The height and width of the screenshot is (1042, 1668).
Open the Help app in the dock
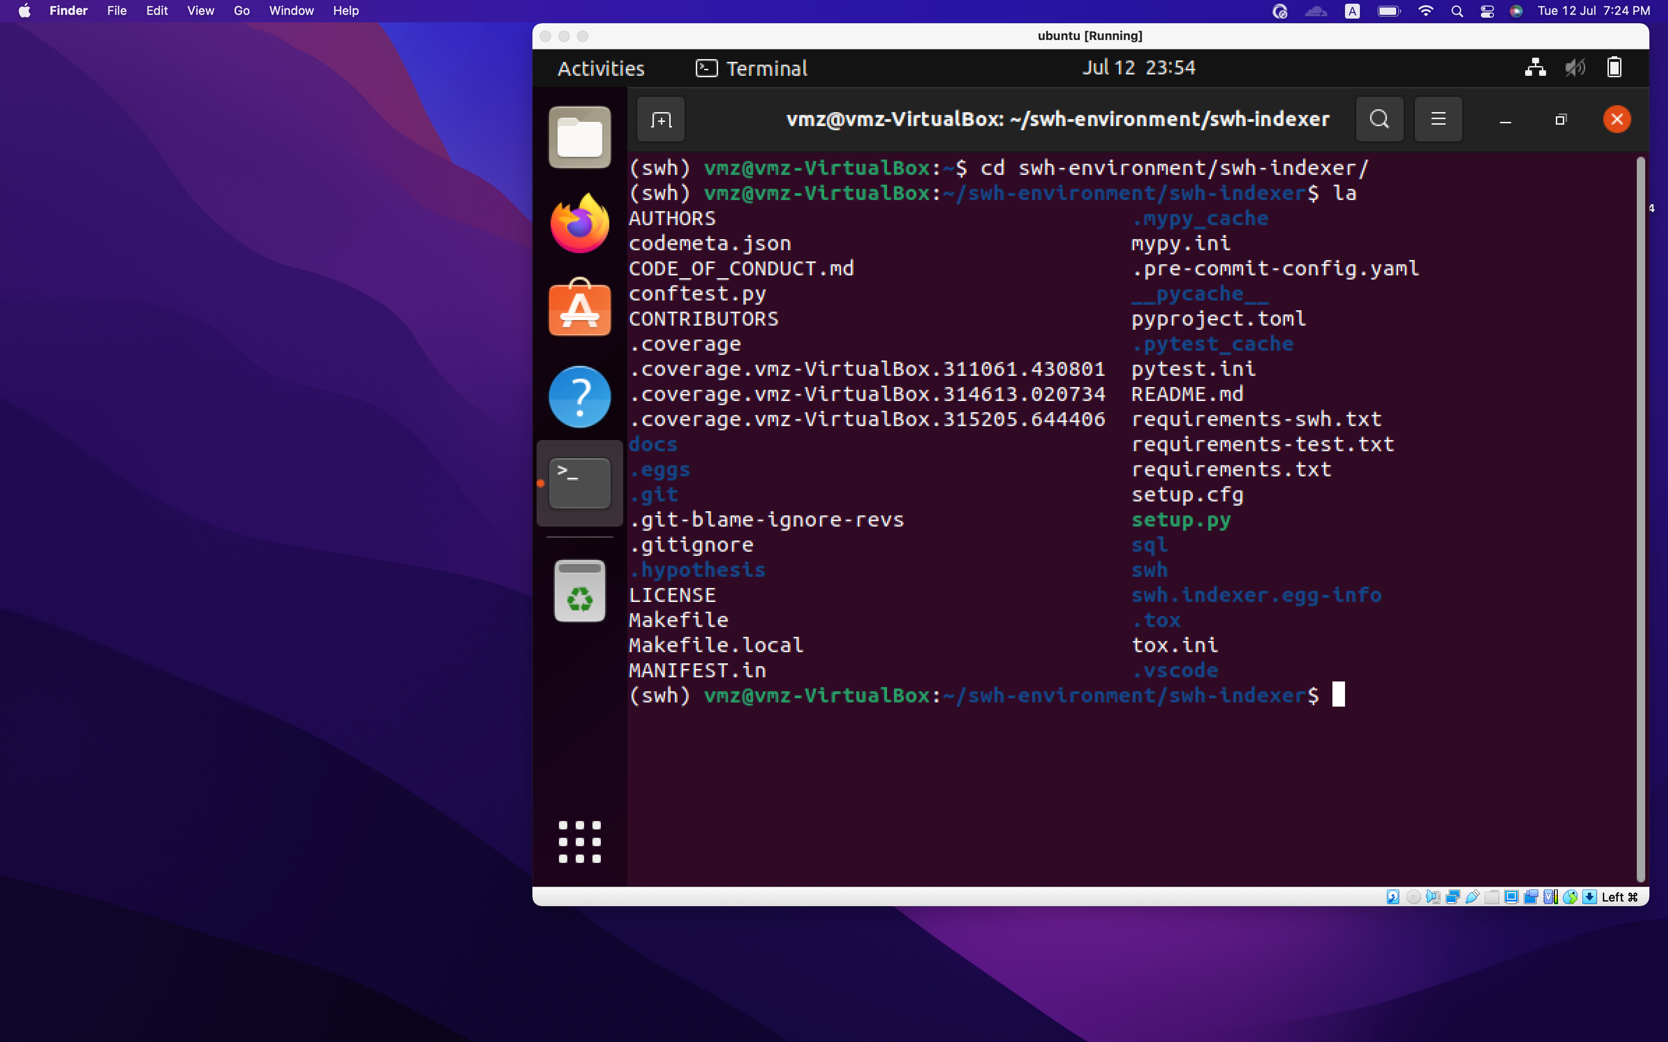(x=580, y=396)
